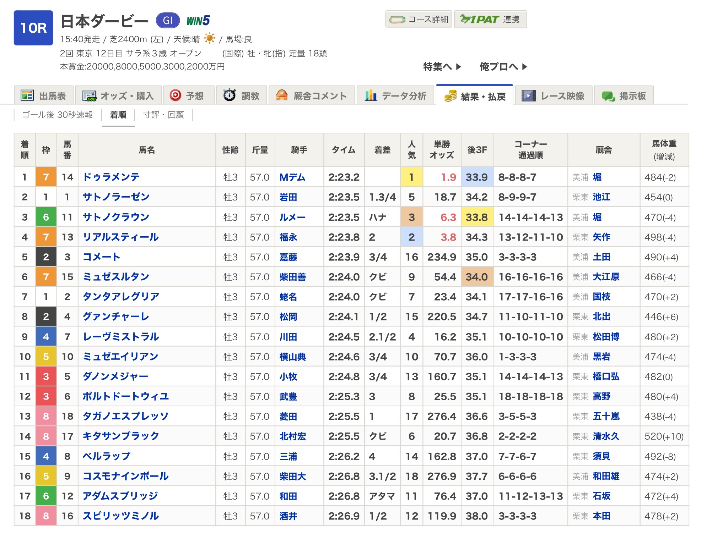Screen dimensions: 712x545
Task: Click the bar chart データ分析 icon
Action: coord(371,95)
